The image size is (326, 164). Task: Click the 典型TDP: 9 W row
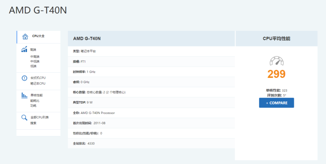[151, 103]
